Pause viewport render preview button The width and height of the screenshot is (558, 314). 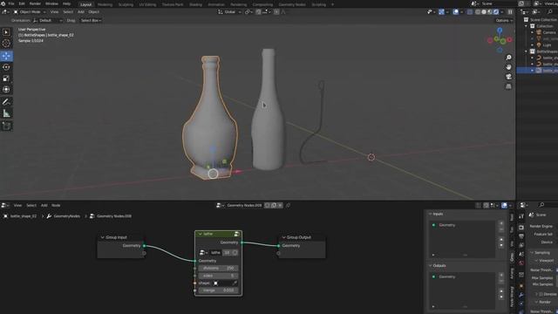[510, 11]
